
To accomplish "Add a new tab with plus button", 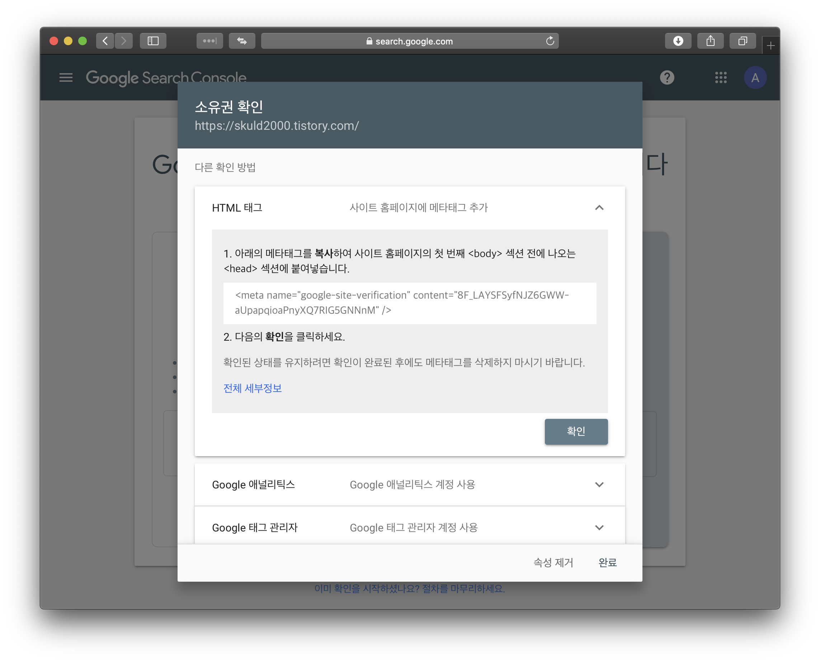I will pyautogui.click(x=770, y=46).
